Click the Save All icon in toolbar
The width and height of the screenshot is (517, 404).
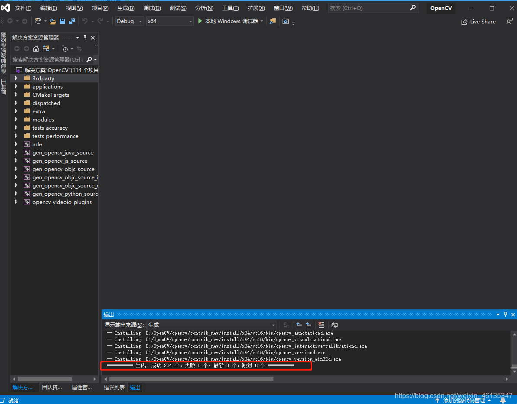(72, 21)
